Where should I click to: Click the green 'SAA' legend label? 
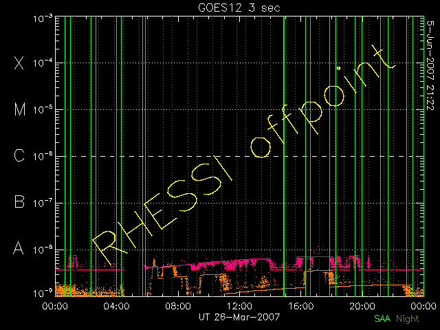click(x=382, y=318)
